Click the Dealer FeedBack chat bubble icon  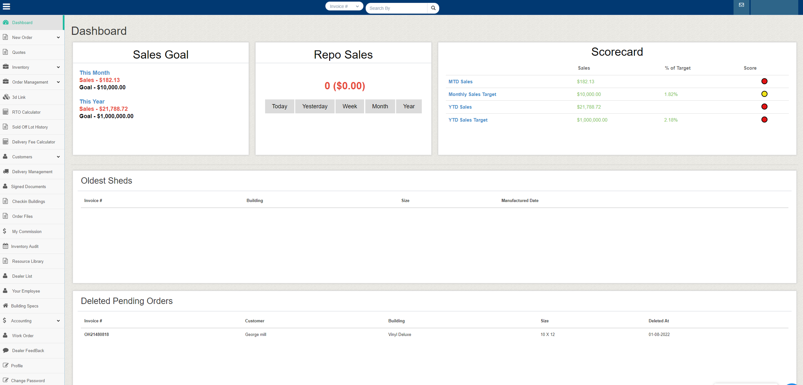point(6,350)
